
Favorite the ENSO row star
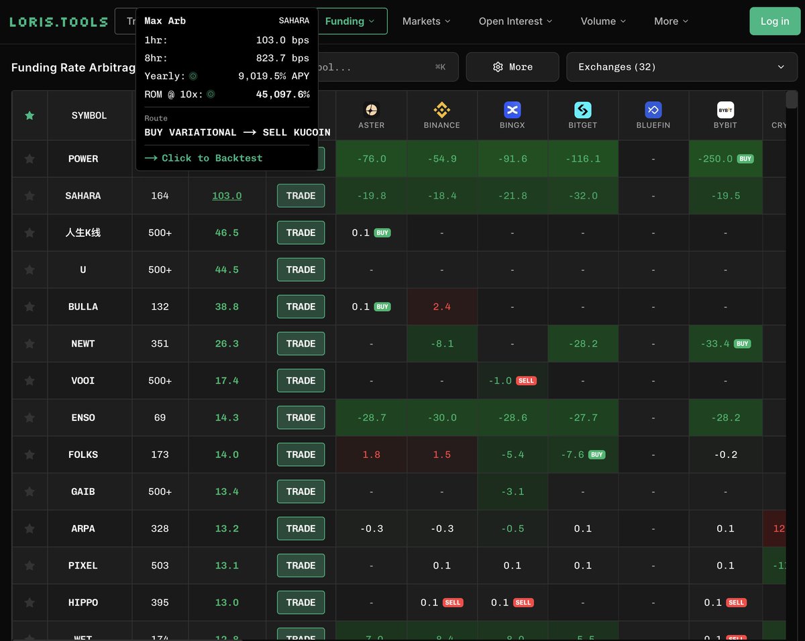click(30, 418)
